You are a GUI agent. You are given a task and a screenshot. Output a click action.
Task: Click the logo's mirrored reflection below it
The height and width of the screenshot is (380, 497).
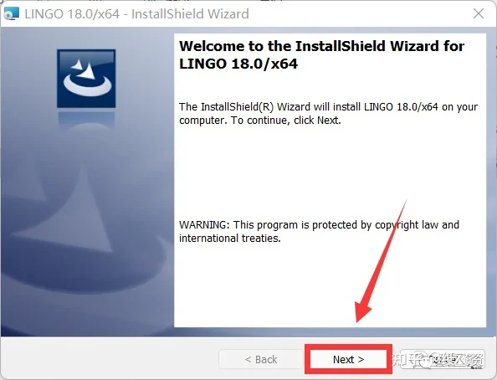(x=86, y=120)
